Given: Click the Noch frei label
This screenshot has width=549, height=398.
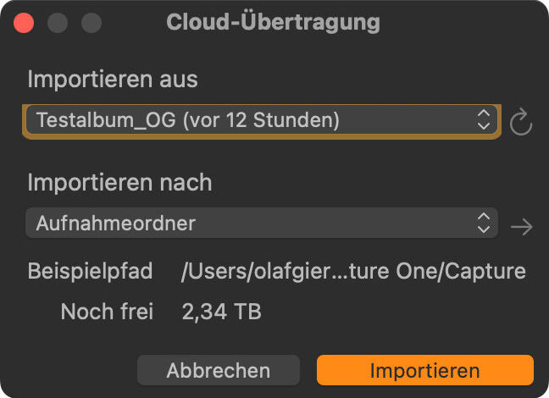Looking at the screenshot, I should pyautogui.click(x=107, y=312).
